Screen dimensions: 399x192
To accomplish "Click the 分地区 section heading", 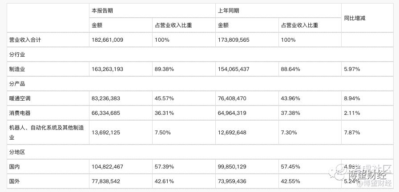I will [x=17, y=152].
